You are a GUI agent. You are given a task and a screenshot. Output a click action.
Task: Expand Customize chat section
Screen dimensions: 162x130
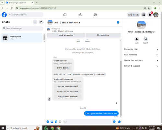141,49
